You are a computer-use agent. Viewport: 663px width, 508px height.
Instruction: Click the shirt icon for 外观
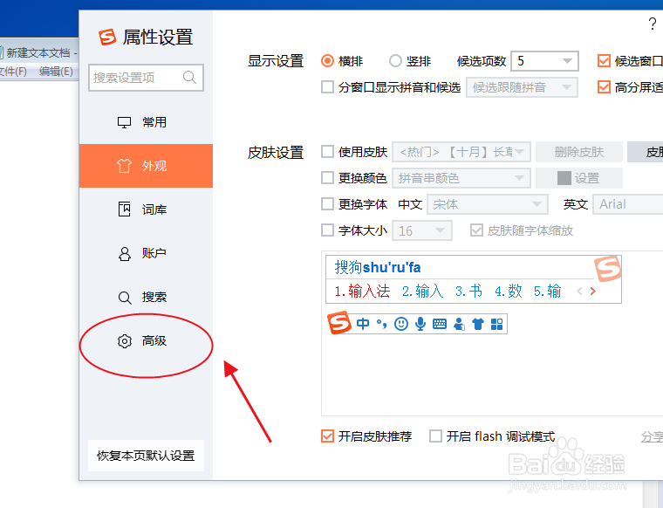pyautogui.click(x=124, y=166)
